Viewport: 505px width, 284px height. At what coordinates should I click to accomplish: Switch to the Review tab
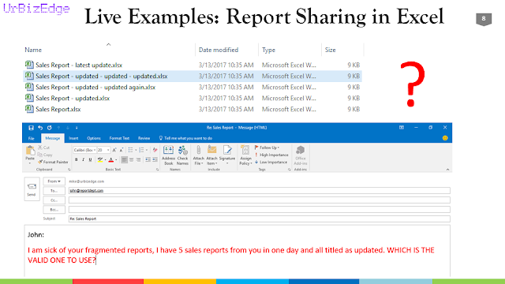pyautogui.click(x=144, y=138)
